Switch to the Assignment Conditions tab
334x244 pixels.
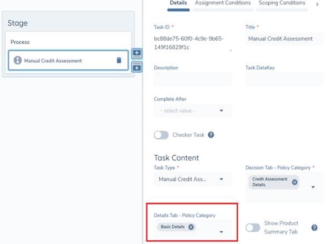pyautogui.click(x=223, y=3)
